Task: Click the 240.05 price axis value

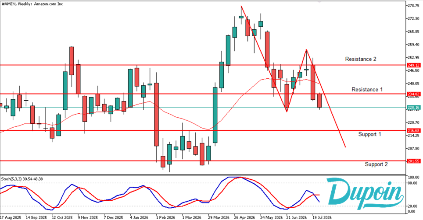Action: click(413, 84)
